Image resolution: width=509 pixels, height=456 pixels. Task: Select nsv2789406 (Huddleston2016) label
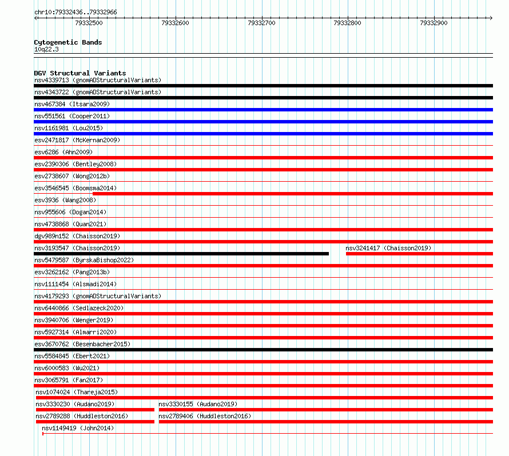[x=205, y=416]
